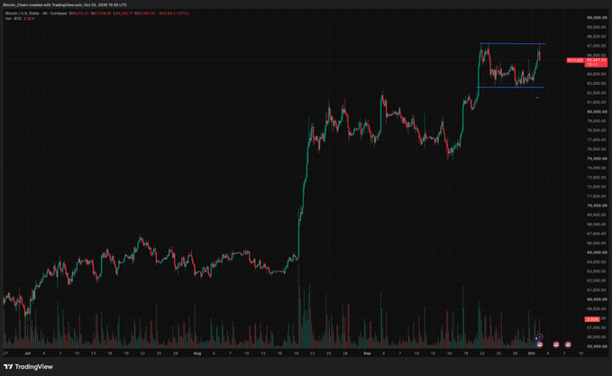Click the created with TradingView.com header text
The height and width of the screenshot is (376, 612).
click(55, 5)
